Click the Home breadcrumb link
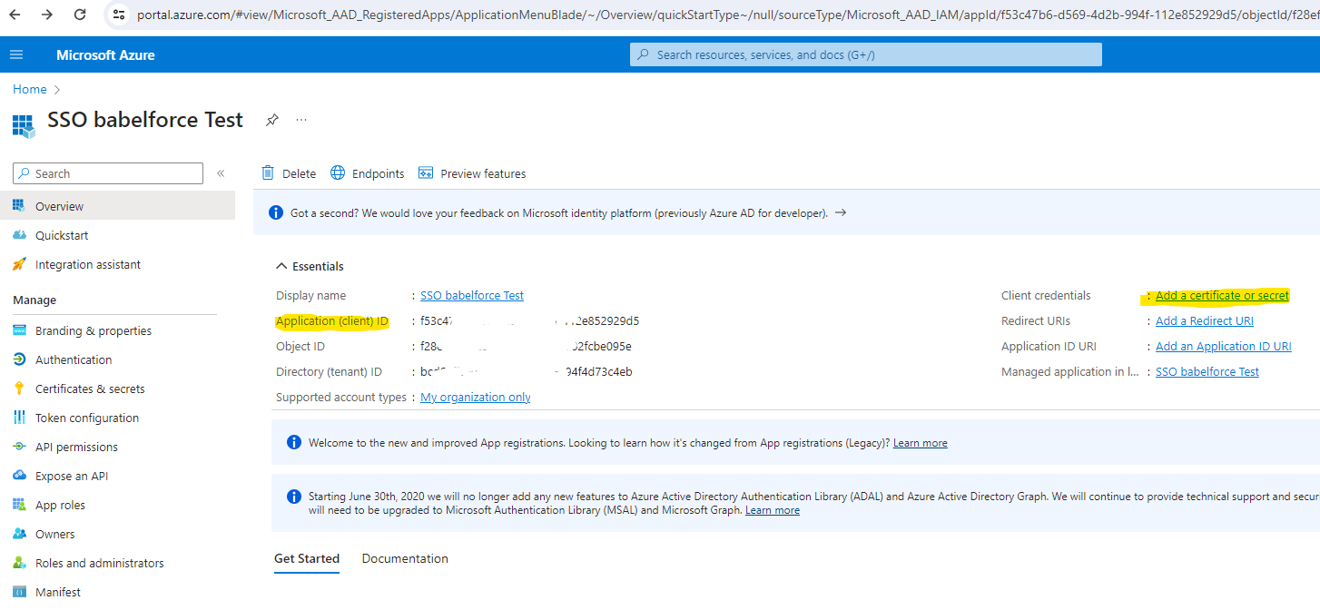 (30, 89)
